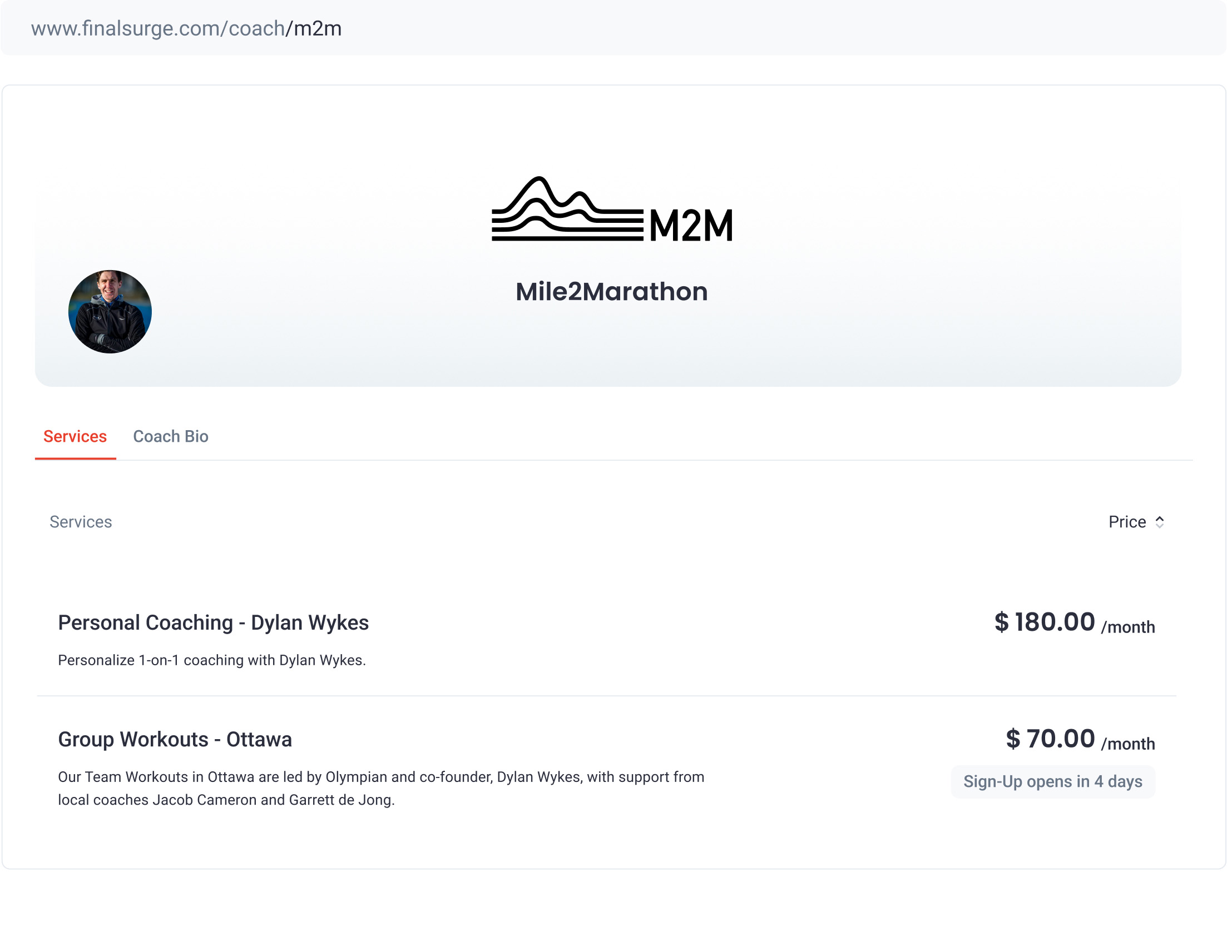Click the Mile2Marathon heading text

[611, 292]
